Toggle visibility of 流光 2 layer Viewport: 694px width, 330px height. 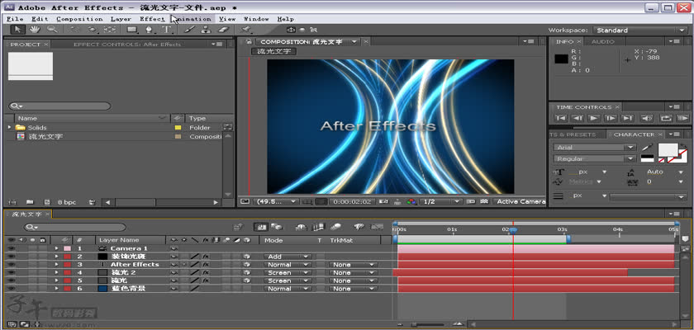point(12,272)
